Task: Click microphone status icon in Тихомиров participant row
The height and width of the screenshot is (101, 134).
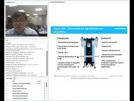Action: pos(37,84)
